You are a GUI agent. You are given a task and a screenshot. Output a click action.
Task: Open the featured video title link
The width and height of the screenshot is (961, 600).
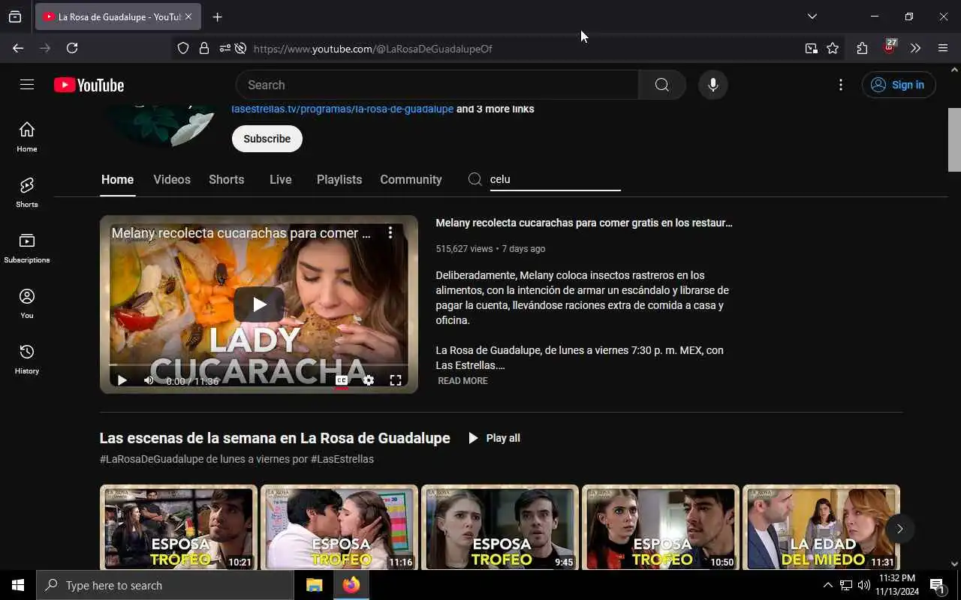coord(583,223)
